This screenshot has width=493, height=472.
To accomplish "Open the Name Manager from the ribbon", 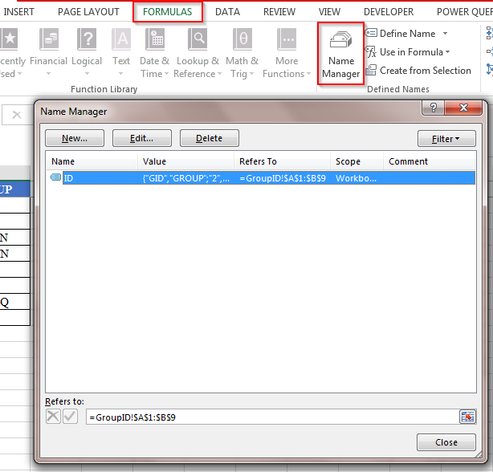I will tap(341, 53).
